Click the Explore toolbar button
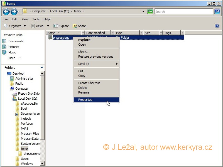The image size is (223, 167). pyautogui.click(x=61, y=26)
